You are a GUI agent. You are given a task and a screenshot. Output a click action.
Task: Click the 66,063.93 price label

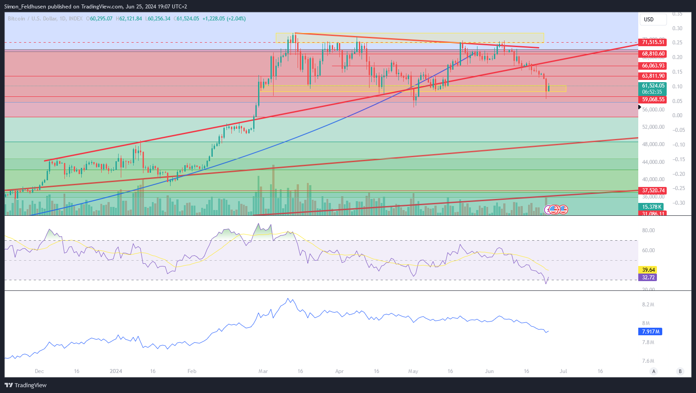653,66
